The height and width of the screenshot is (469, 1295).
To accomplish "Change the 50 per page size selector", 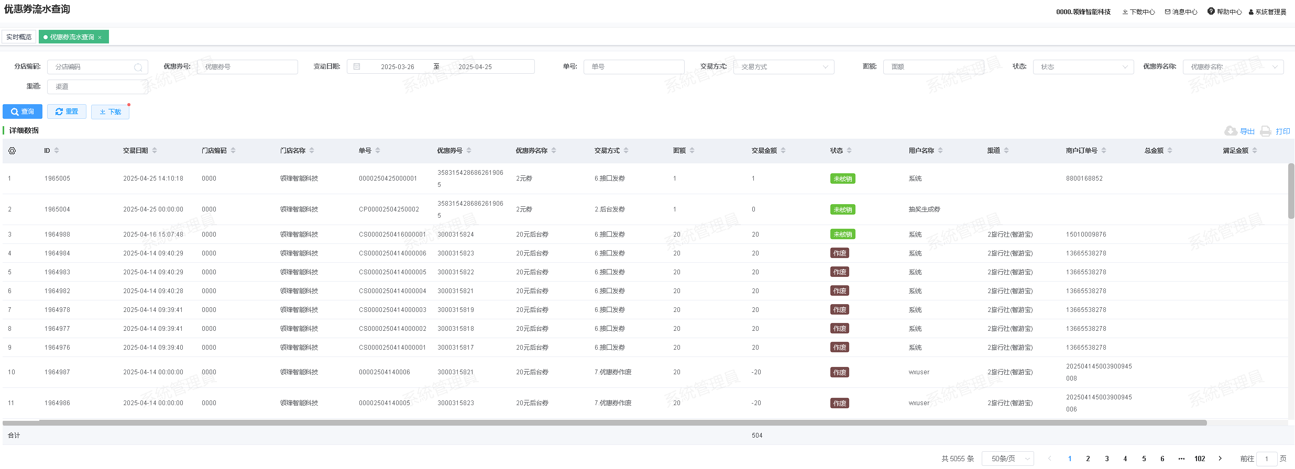I will click(x=1007, y=459).
